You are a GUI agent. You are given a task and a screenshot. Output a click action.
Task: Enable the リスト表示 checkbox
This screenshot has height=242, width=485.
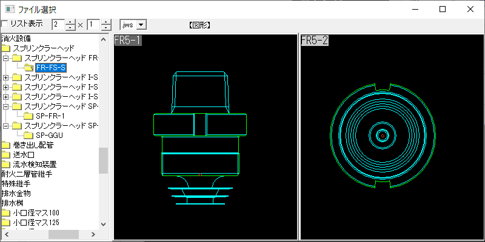4,24
